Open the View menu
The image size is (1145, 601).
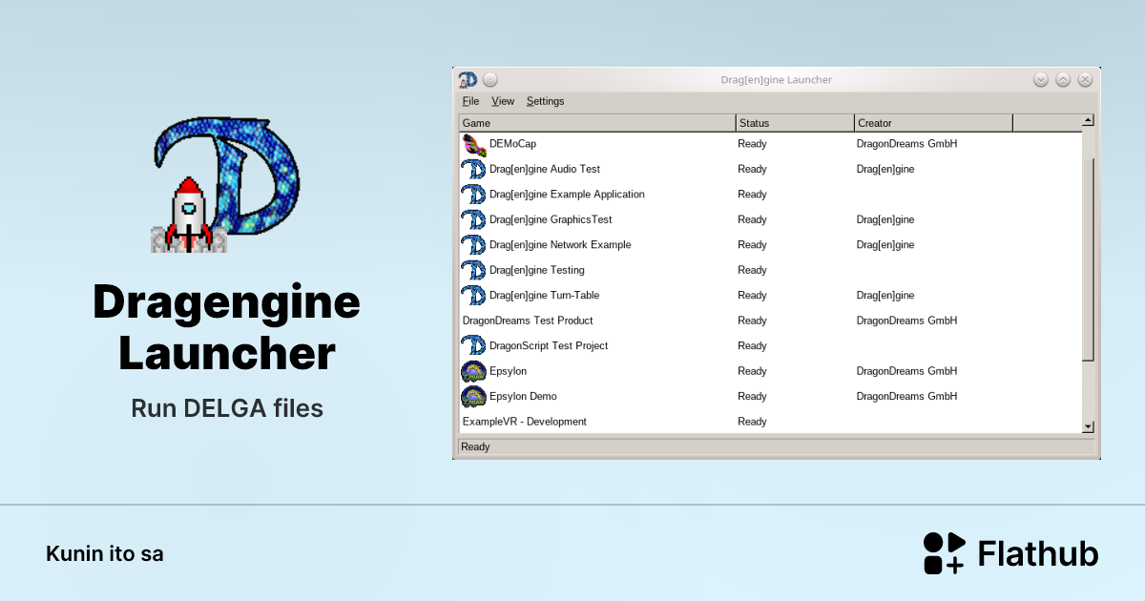pos(502,101)
